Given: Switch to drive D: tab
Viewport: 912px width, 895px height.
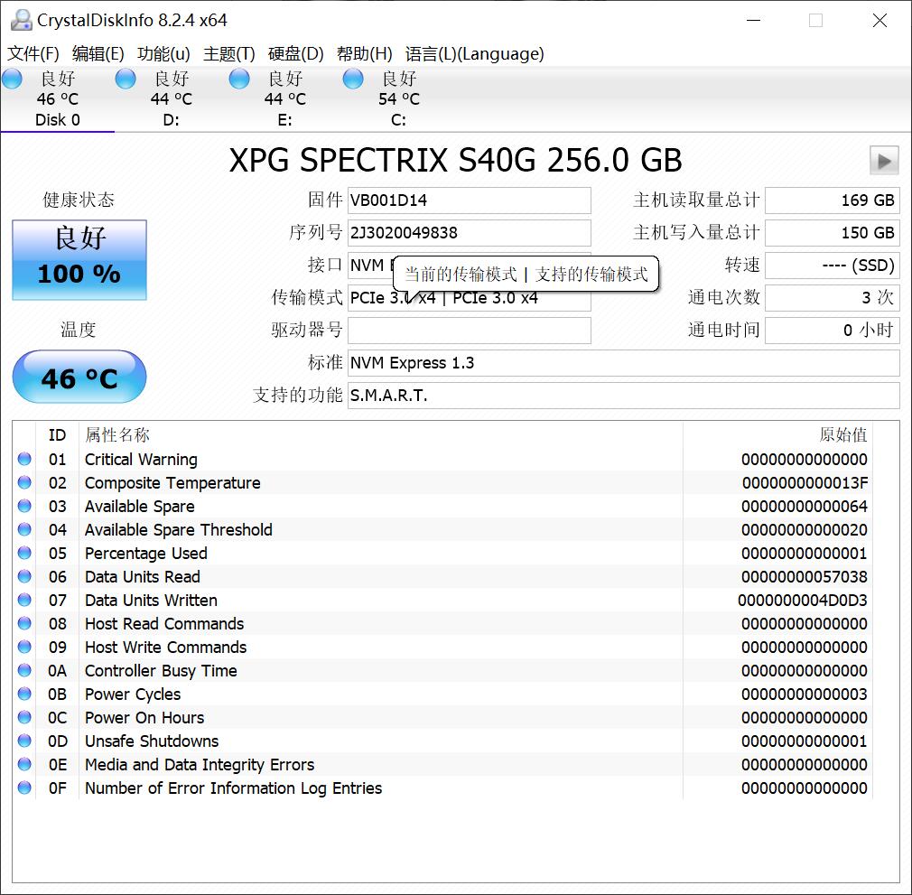Looking at the screenshot, I should (171, 99).
